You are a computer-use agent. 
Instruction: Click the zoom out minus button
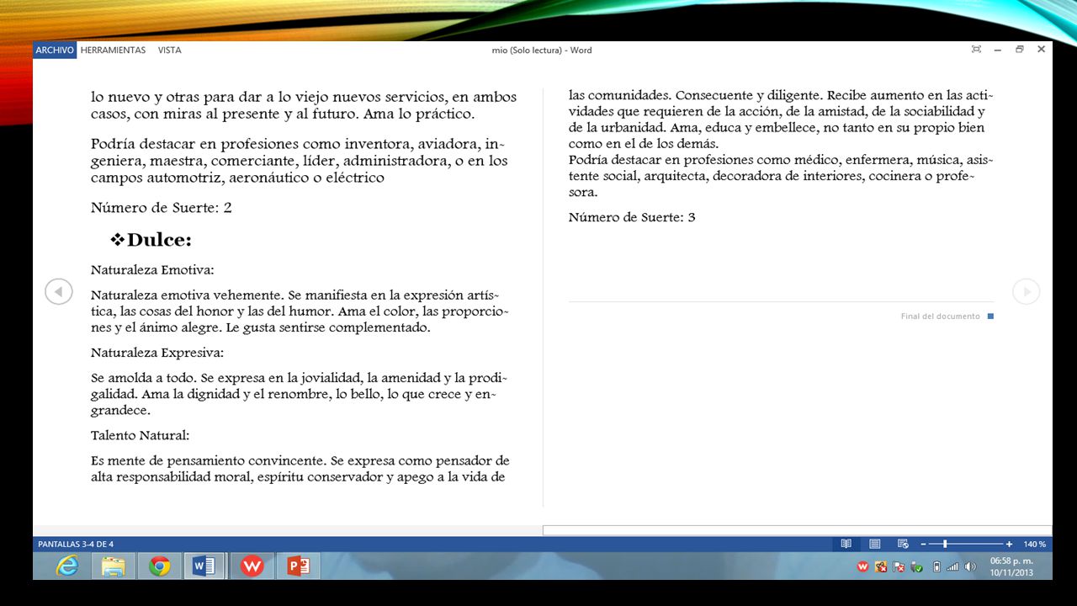923,544
